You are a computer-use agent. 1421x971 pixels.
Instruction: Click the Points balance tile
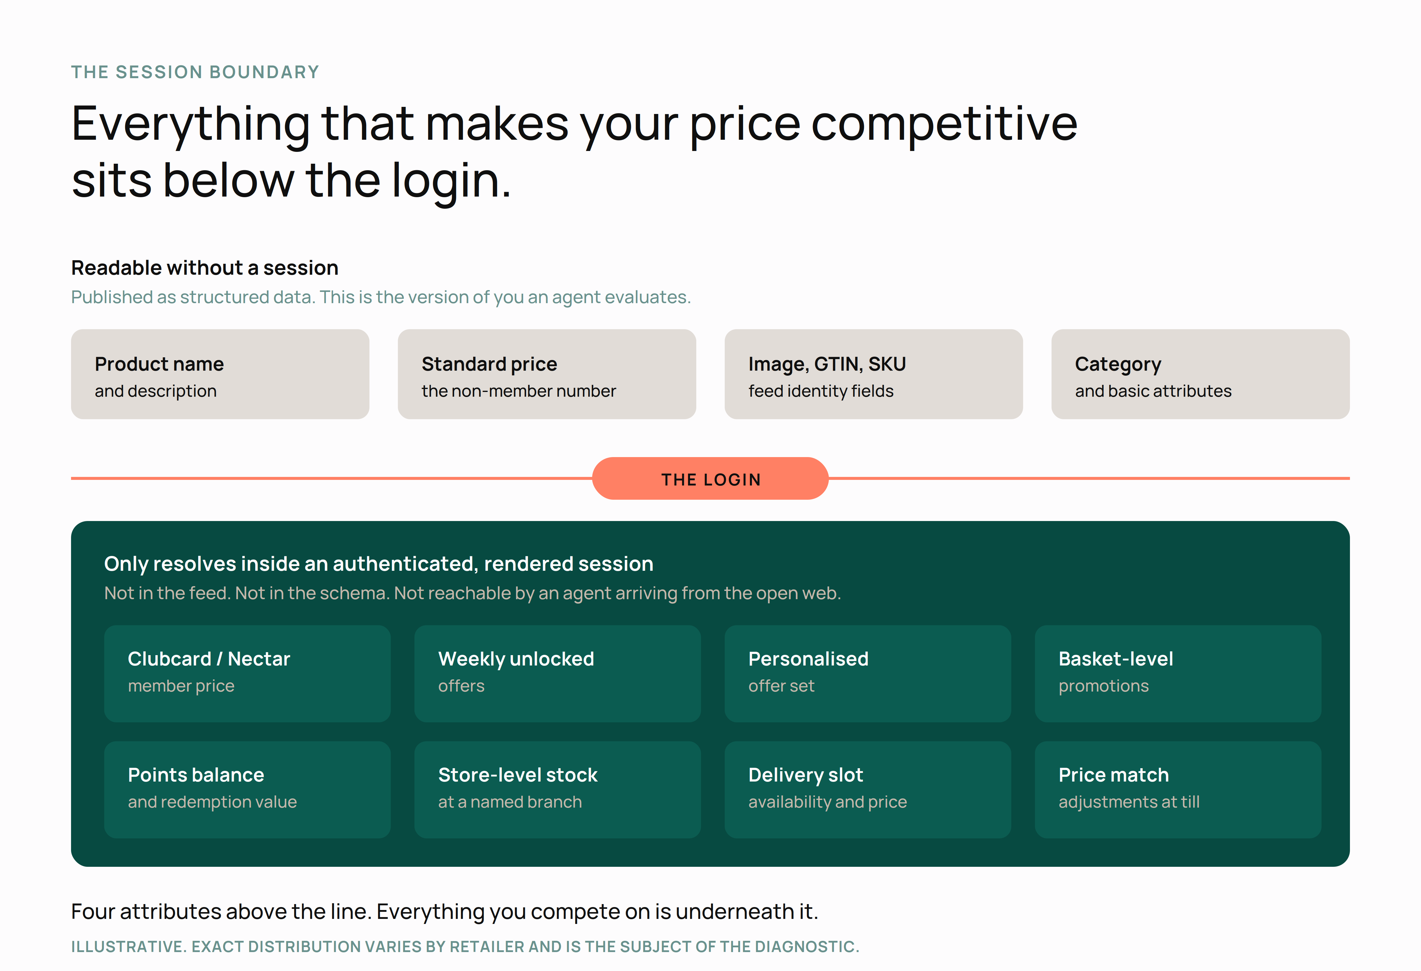tap(247, 790)
